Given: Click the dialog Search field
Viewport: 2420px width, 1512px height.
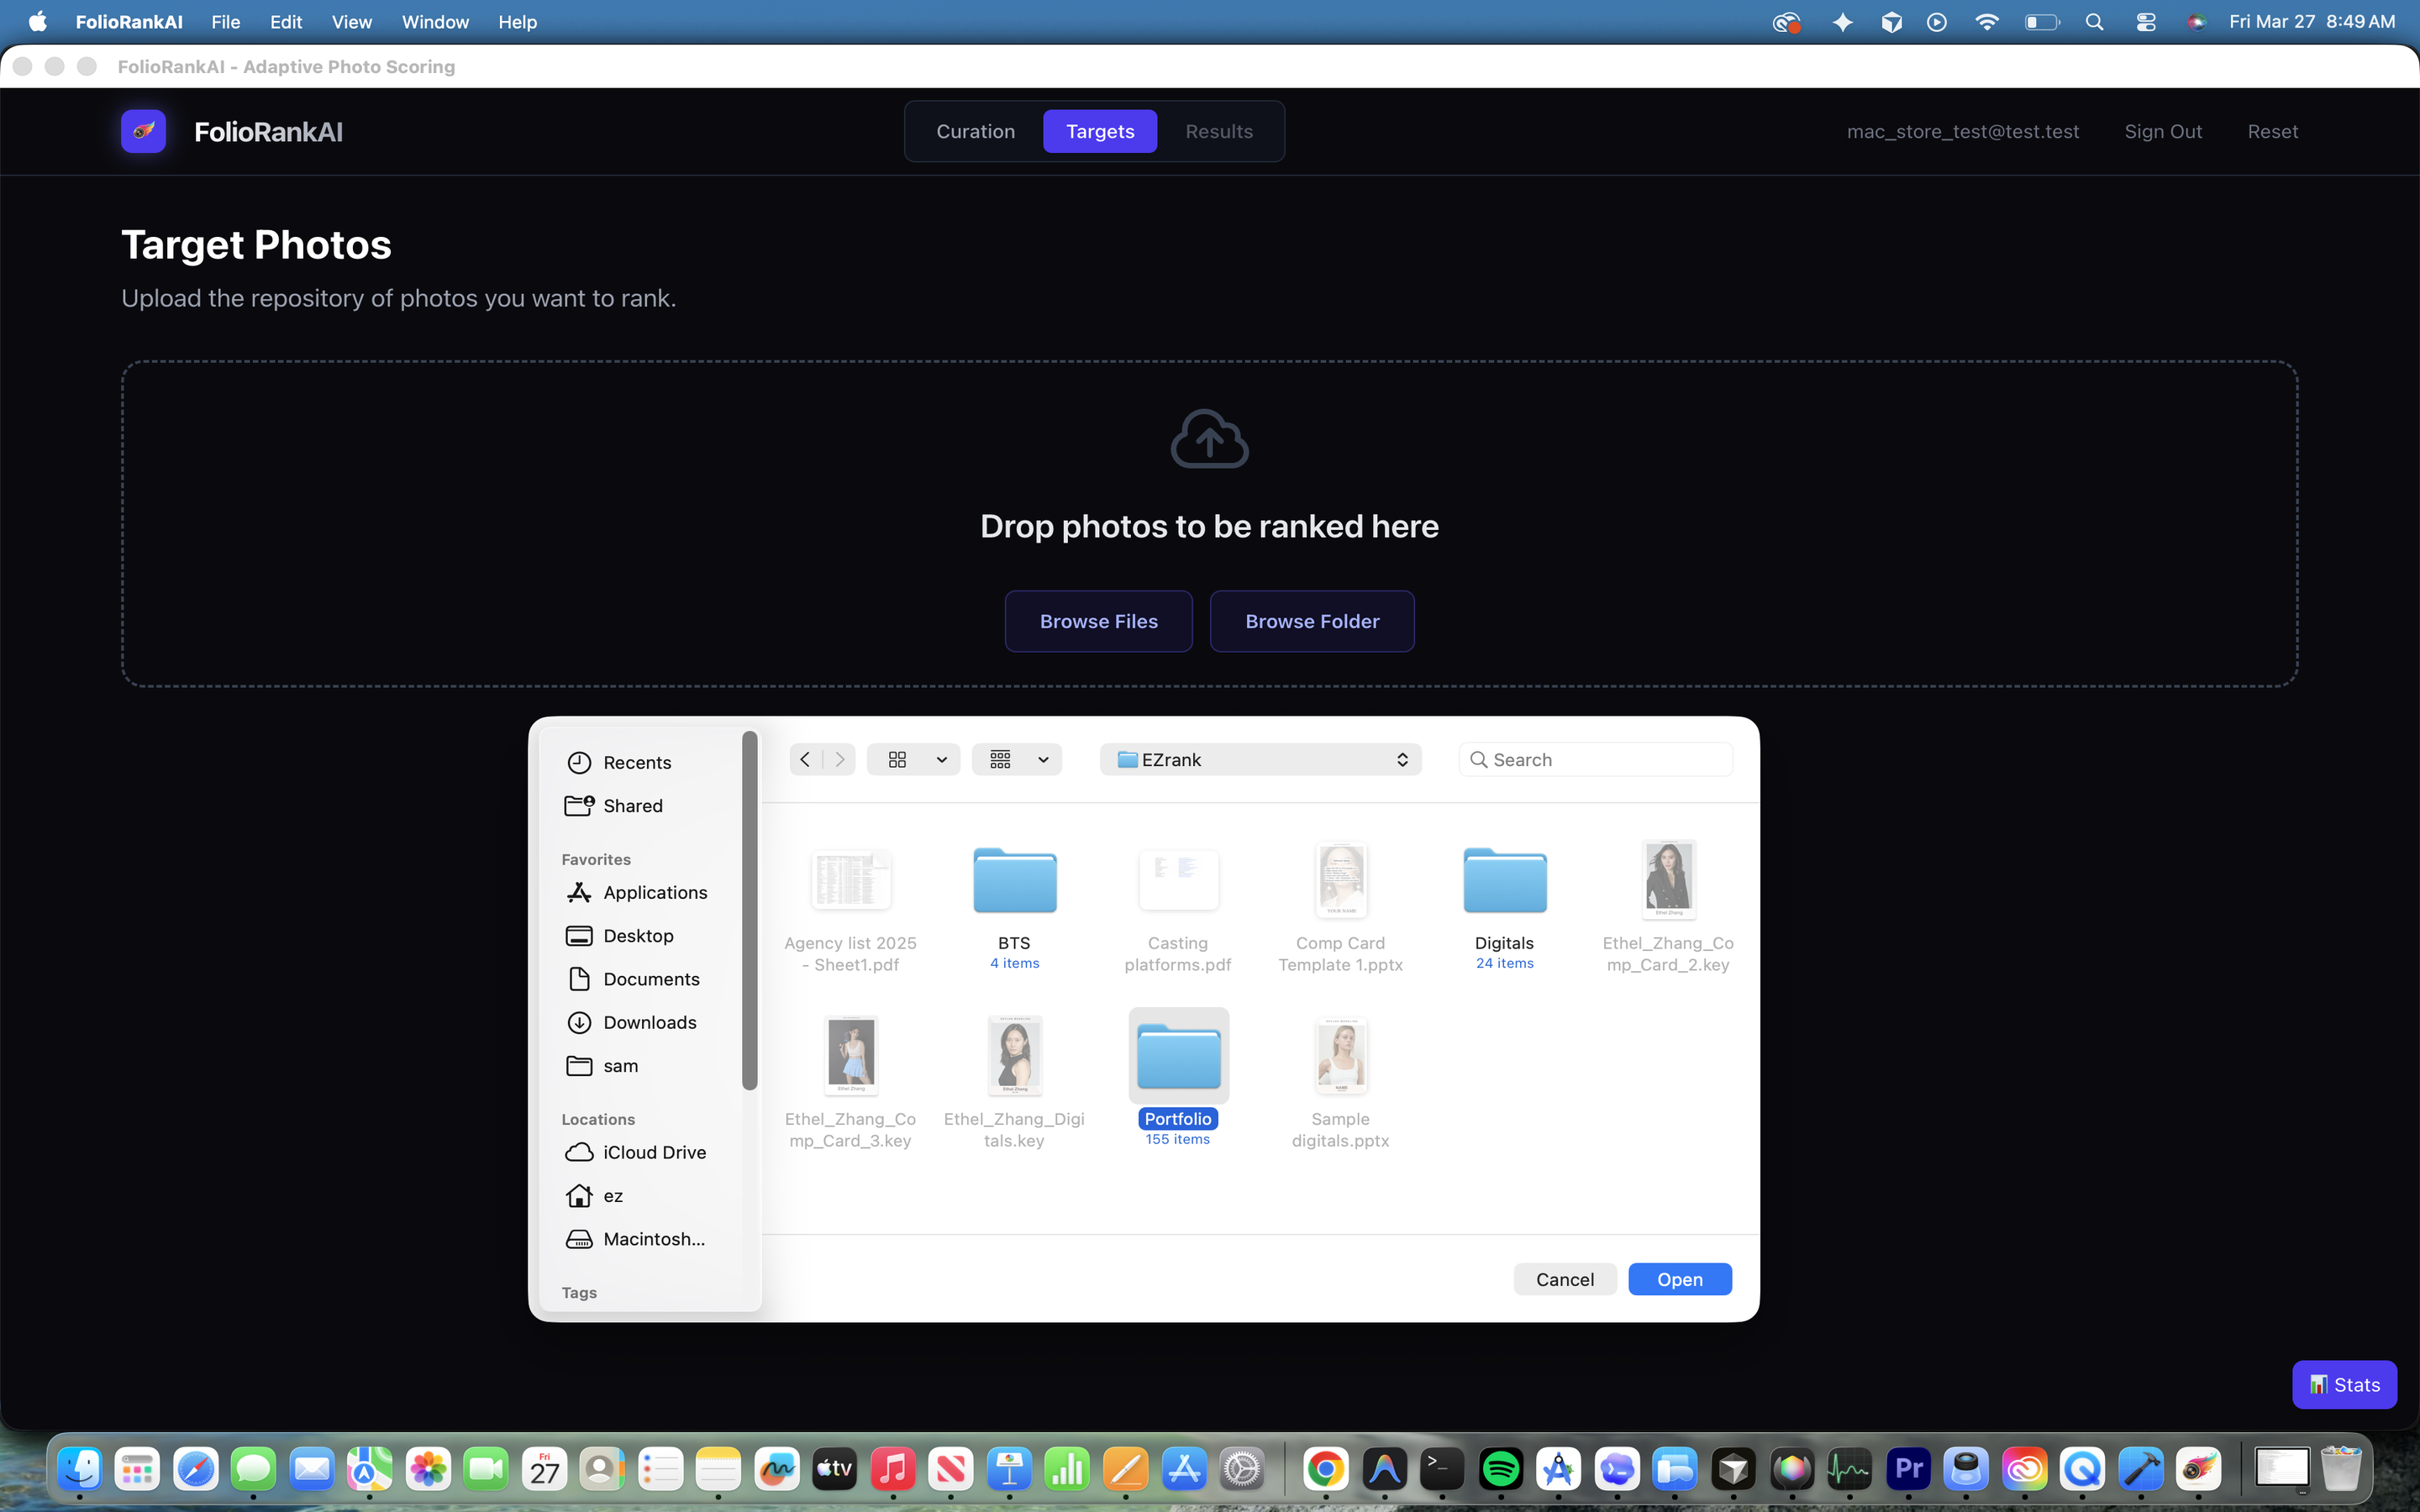Looking at the screenshot, I should point(1596,759).
